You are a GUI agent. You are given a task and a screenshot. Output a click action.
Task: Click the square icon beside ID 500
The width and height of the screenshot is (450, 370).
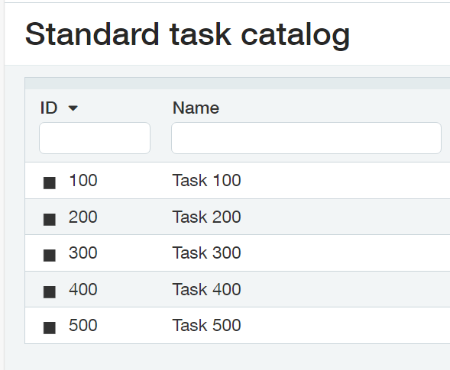click(50, 328)
